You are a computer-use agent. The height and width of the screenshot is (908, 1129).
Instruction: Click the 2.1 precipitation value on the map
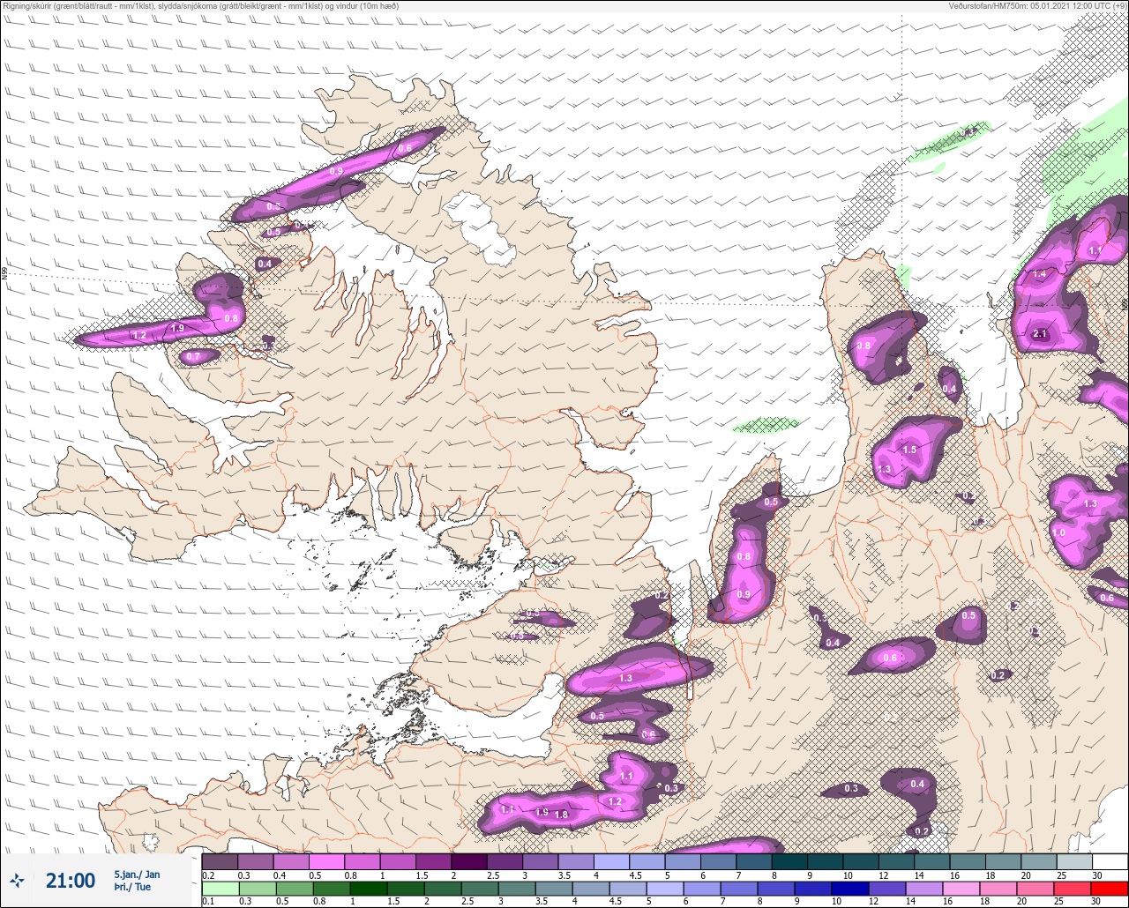tap(1039, 334)
